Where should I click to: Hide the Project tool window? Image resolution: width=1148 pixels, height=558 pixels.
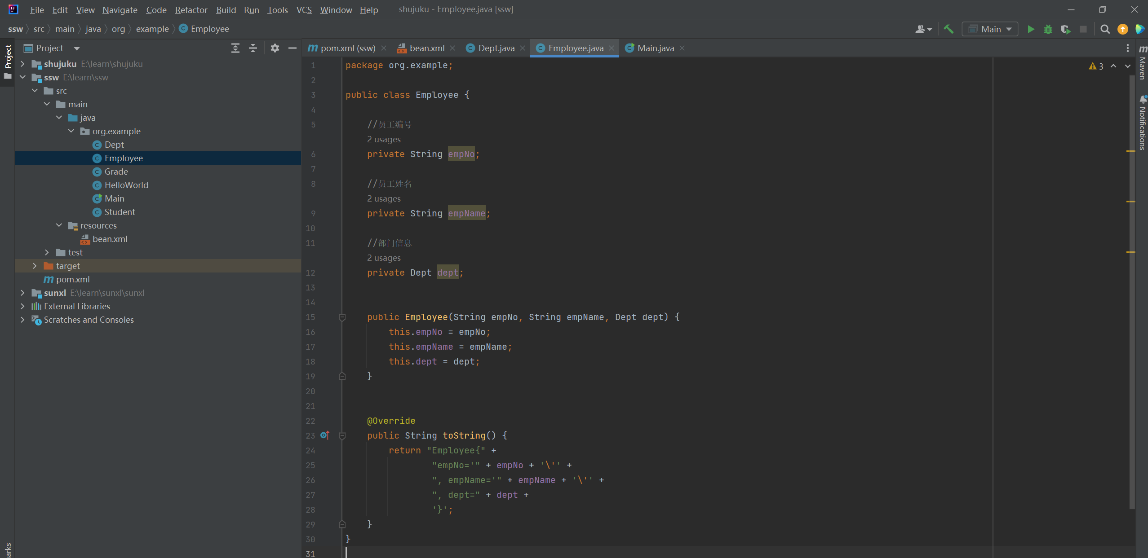293,48
